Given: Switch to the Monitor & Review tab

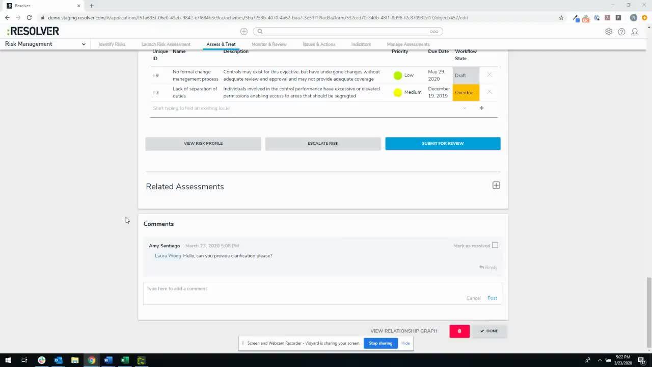Looking at the screenshot, I should tap(269, 44).
